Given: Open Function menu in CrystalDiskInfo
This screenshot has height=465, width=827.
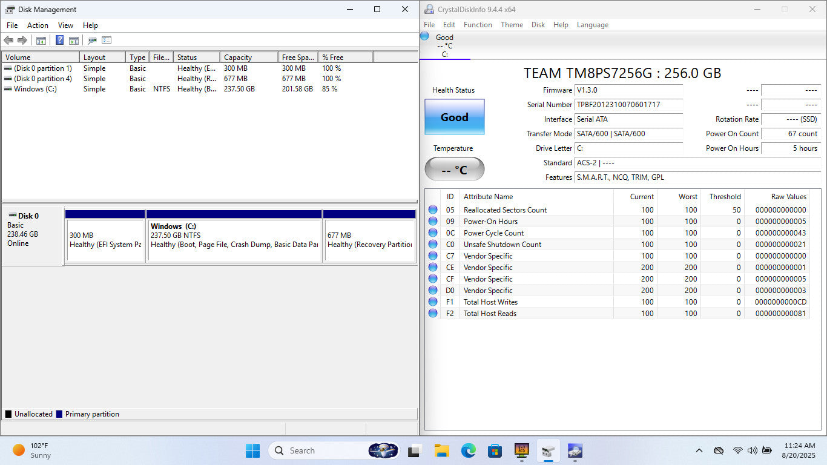Looking at the screenshot, I should [478, 25].
